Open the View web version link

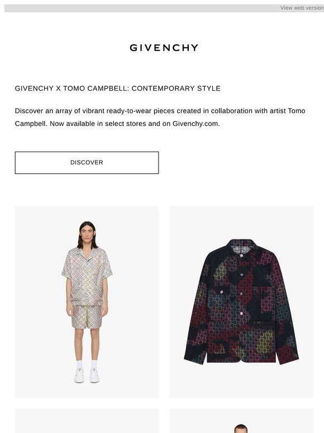point(302,8)
